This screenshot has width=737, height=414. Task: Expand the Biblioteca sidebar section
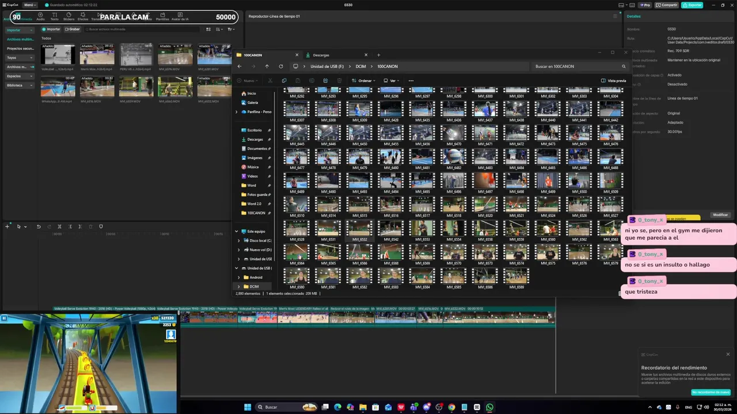(31, 85)
